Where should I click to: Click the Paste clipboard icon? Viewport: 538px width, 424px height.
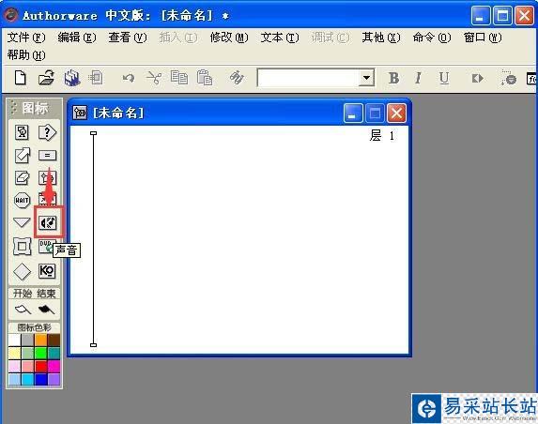[x=205, y=78]
